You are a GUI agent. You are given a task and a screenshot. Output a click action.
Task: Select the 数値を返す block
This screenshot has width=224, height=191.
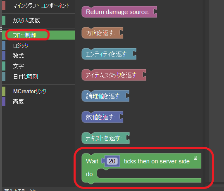102,117
